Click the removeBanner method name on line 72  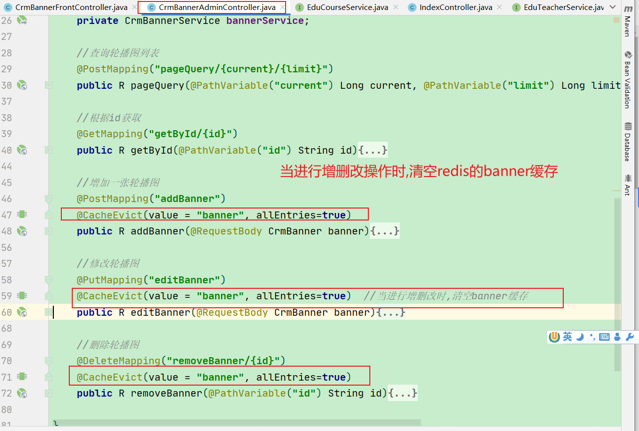pyautogui.click(x=166, y=393)
